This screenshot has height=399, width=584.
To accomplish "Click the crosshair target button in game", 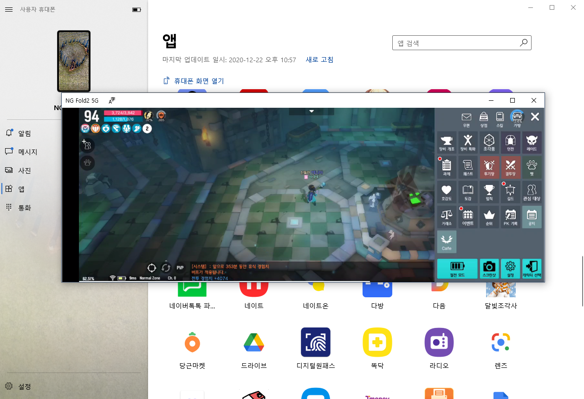I will 151,268.
